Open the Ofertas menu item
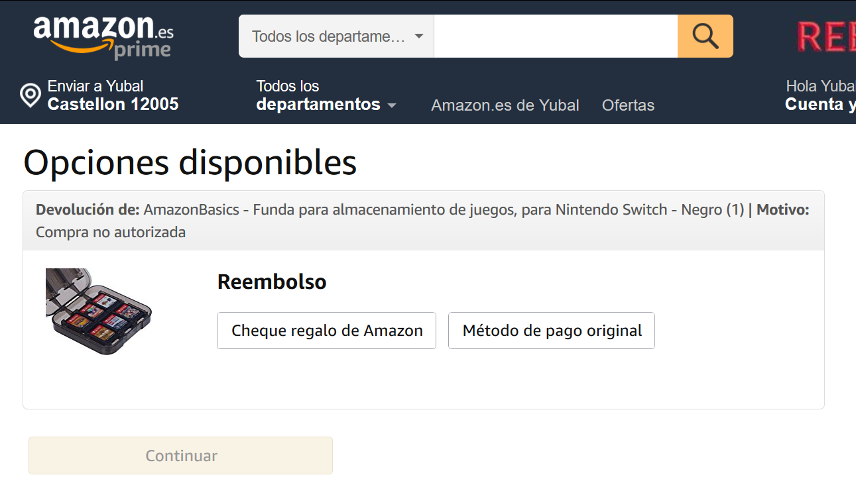Viewport: 856px width, 481px height. click(627, 105)
